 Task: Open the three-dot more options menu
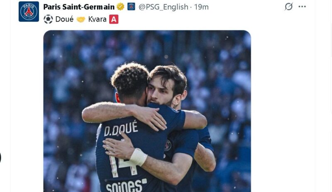[302, 7]
